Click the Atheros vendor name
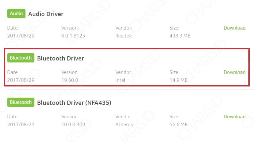Viewport: 254px width, 142px height. tap(124, 125)
